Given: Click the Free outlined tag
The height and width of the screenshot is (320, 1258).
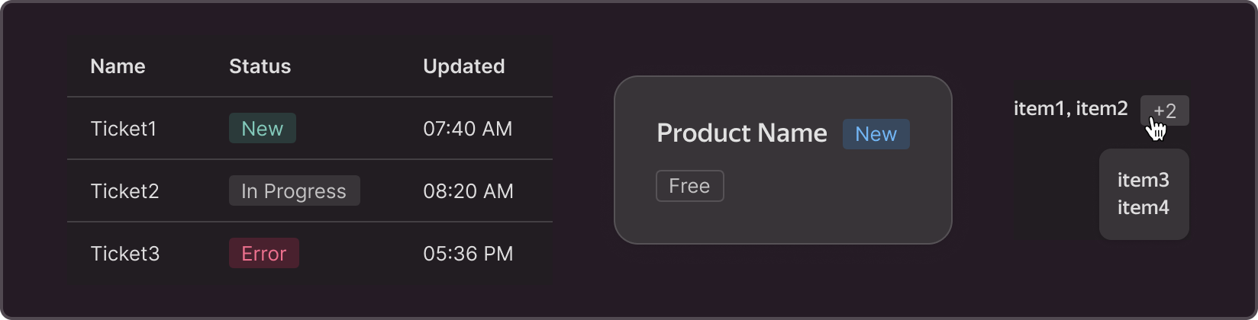Looking at the screenshot, I should coord(689,186).
